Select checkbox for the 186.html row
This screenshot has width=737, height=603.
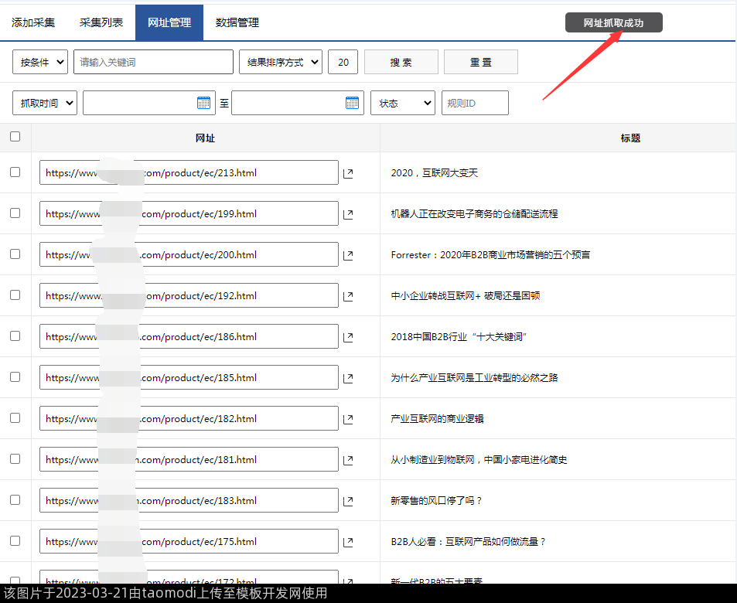pyautogui.click(x=15, y=336)
